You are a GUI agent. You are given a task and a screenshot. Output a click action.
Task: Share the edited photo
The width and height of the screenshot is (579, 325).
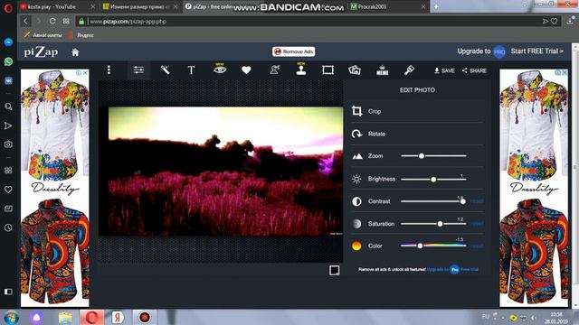474,70
